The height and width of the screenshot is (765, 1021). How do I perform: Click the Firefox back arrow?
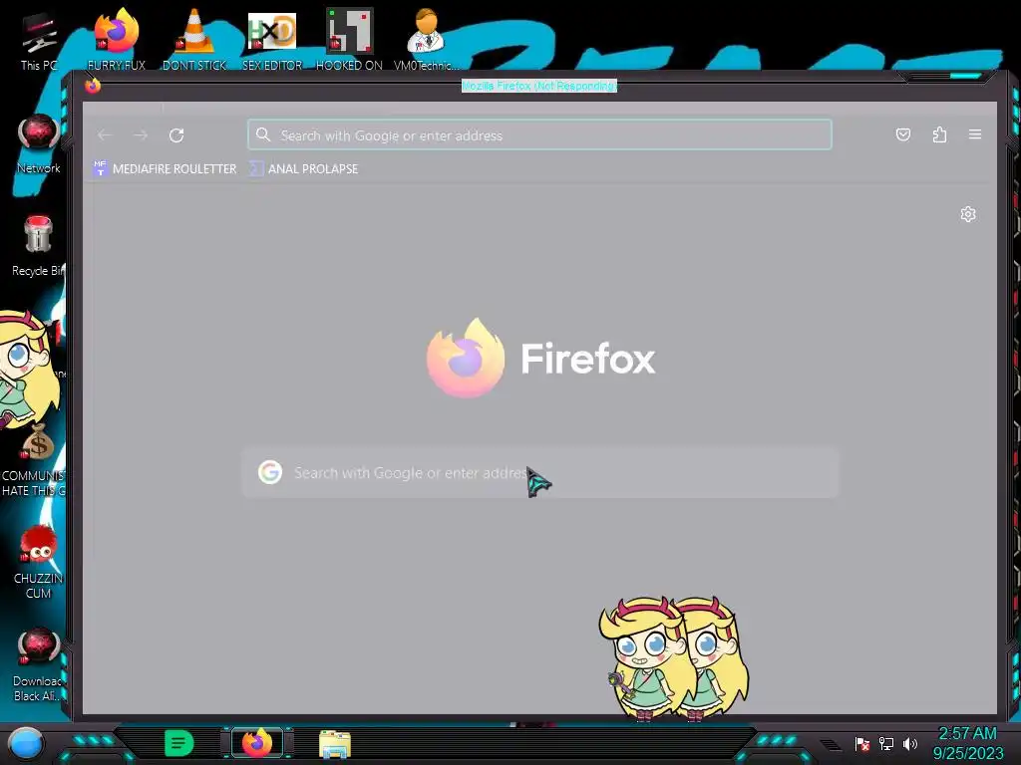pos(105,135)
